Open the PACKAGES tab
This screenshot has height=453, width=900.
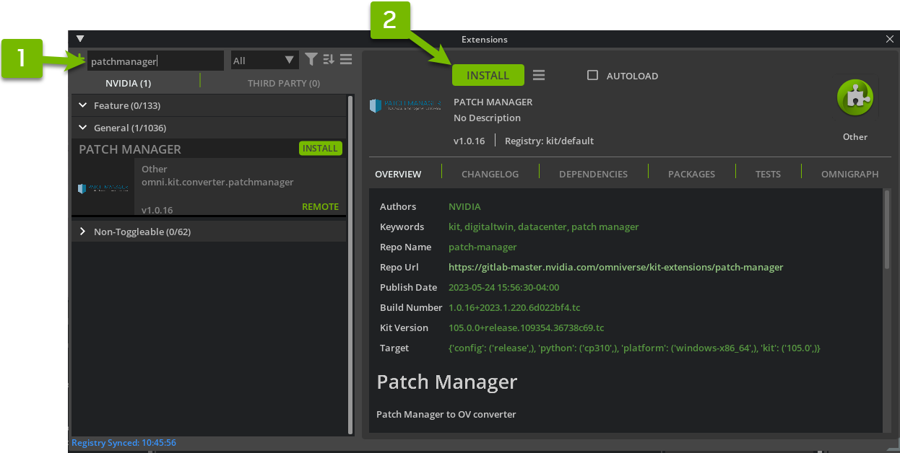(x=691, y=174)
